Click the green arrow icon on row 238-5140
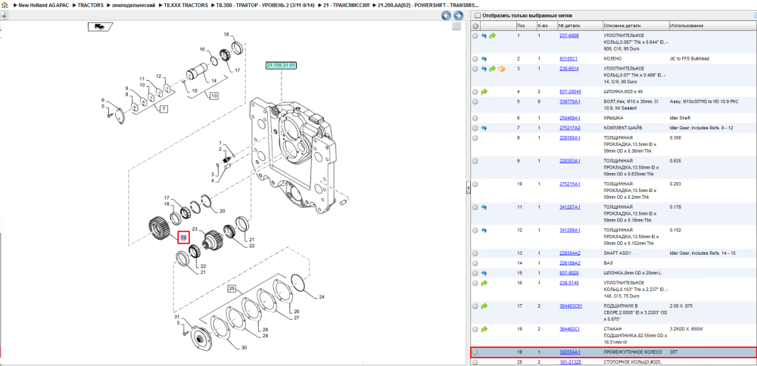Screen dimensions: 757x366 [484, 283]
